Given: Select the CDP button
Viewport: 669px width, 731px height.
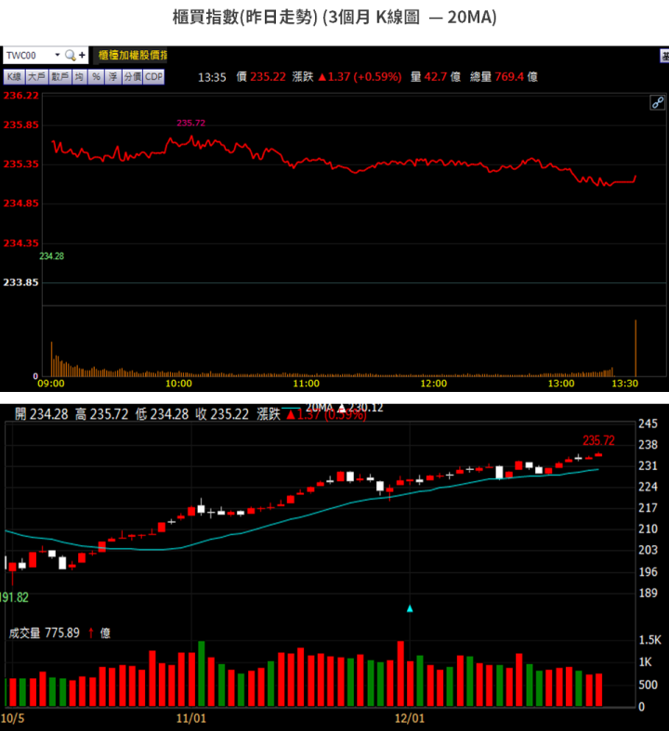Looking at the screenshot, I should (x=154, y=77).
